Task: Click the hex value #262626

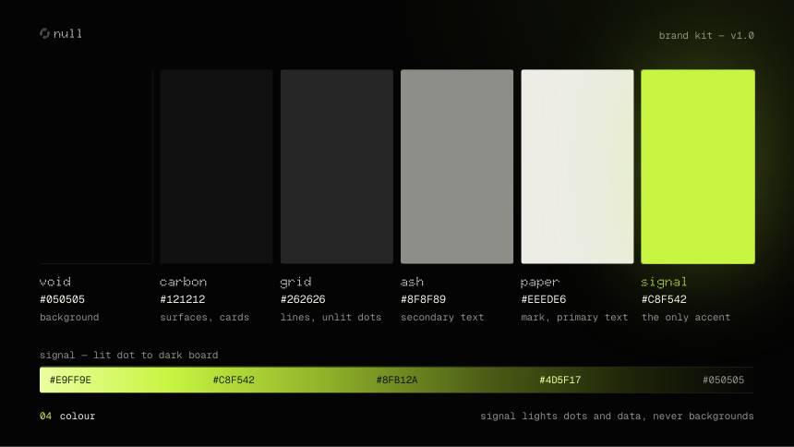Action: [303, 299]
